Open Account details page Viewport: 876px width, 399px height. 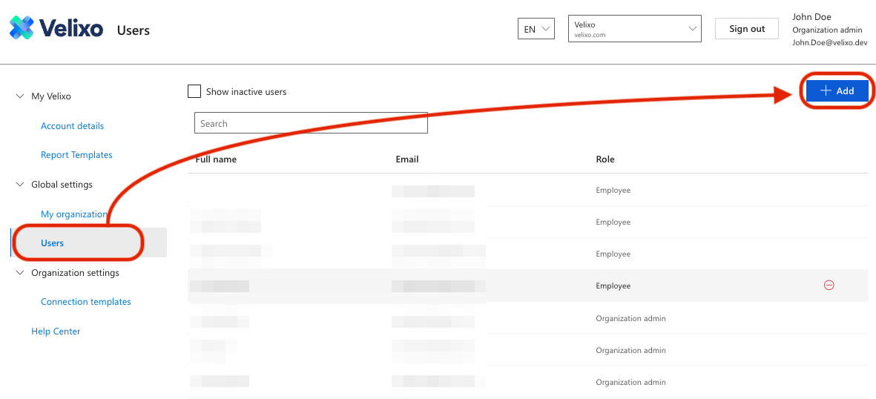[x=72, y=126]
